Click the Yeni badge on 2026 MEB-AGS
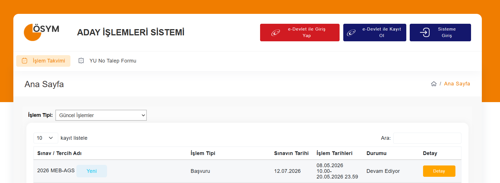This screenshot has width=500, height=183. click(92, 171)
